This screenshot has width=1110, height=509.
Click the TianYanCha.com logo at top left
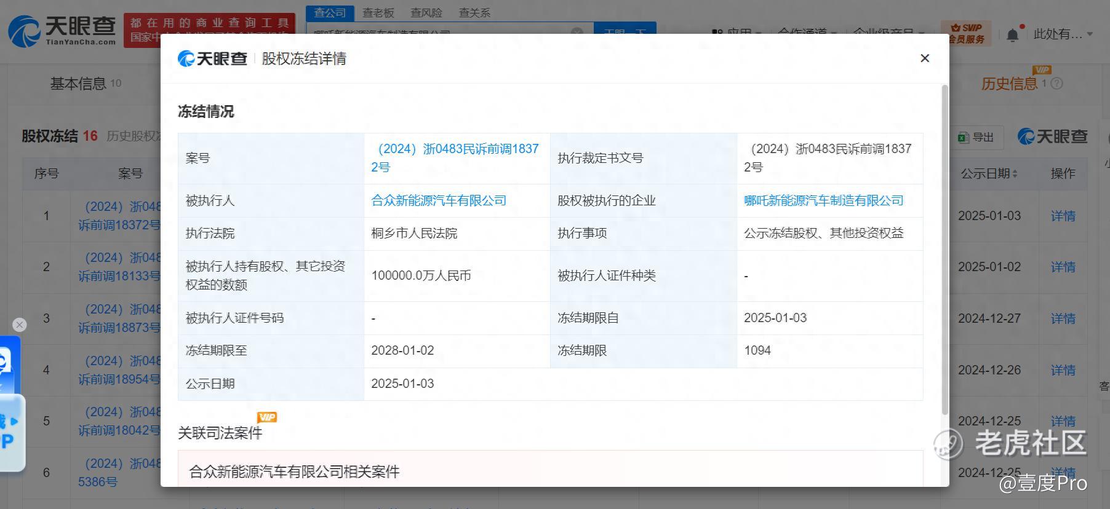62,30
